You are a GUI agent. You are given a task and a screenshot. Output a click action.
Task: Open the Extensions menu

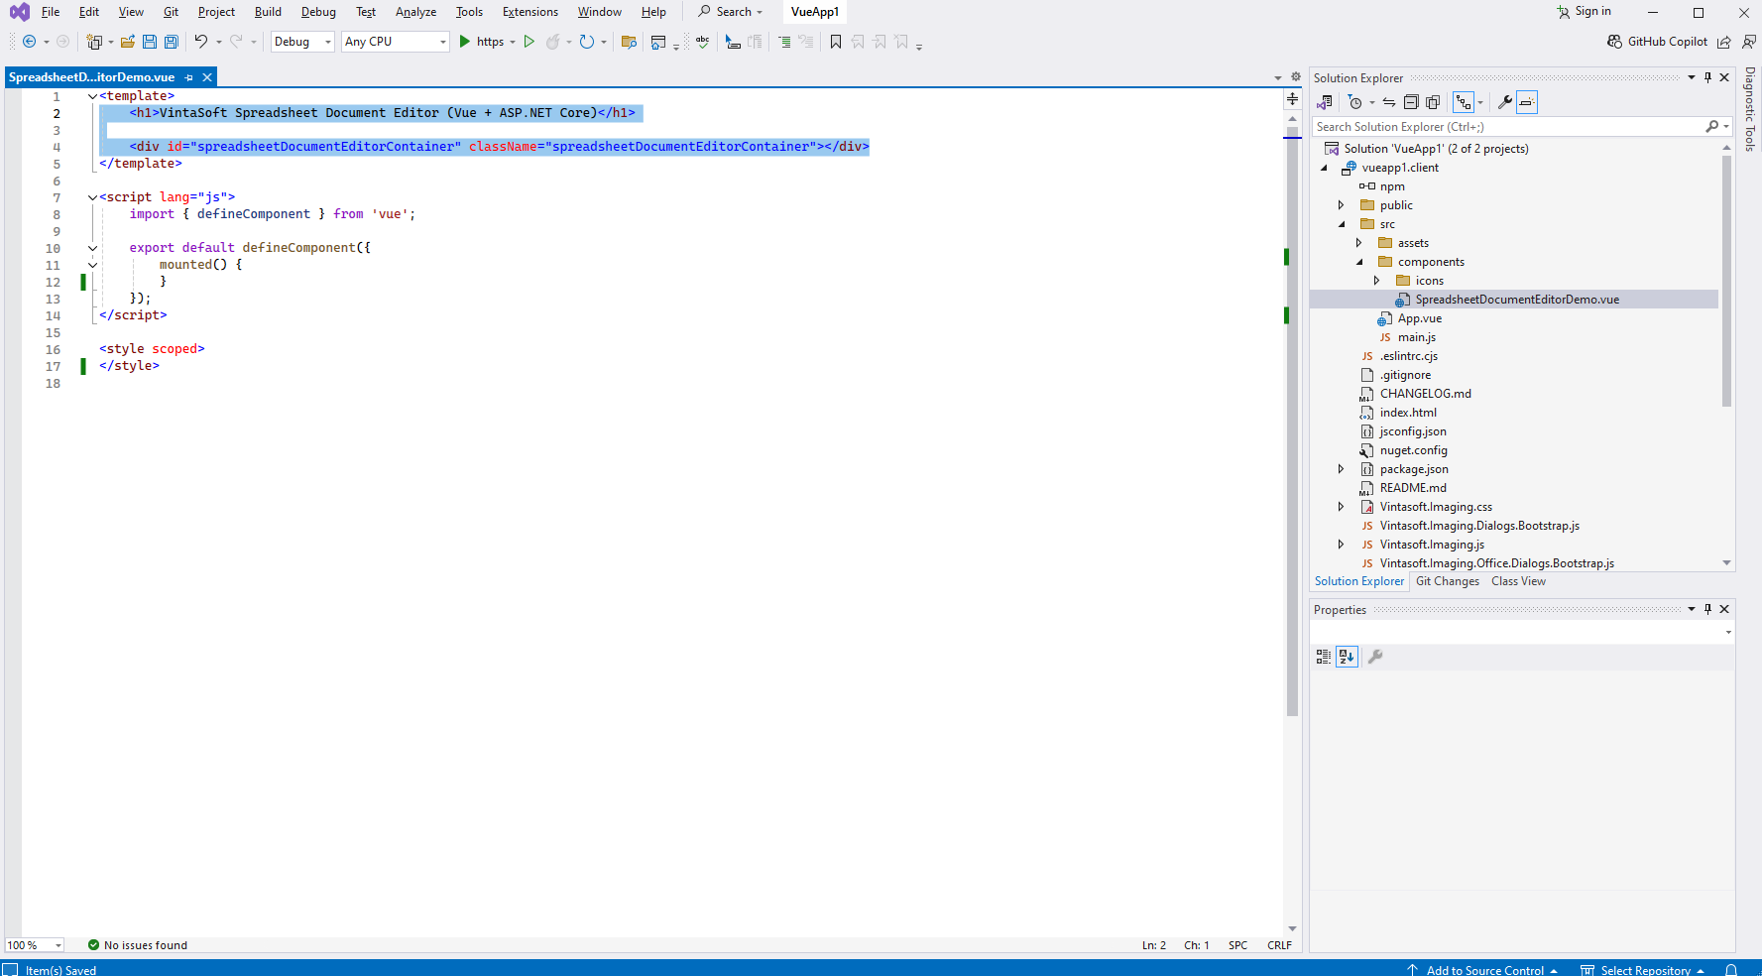point(529,12)
